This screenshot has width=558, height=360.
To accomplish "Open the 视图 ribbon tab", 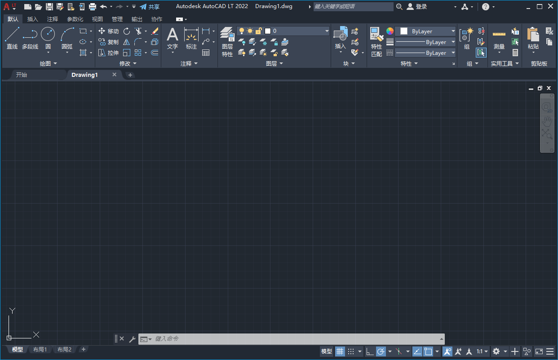I will click(x=97, y=19).
